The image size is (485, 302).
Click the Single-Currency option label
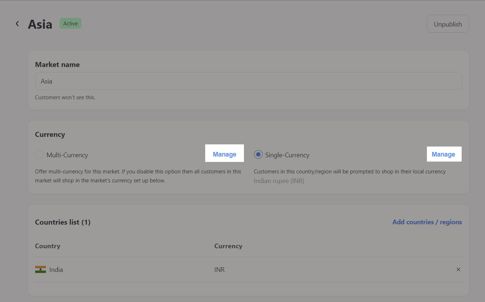(x=287, y=155)
